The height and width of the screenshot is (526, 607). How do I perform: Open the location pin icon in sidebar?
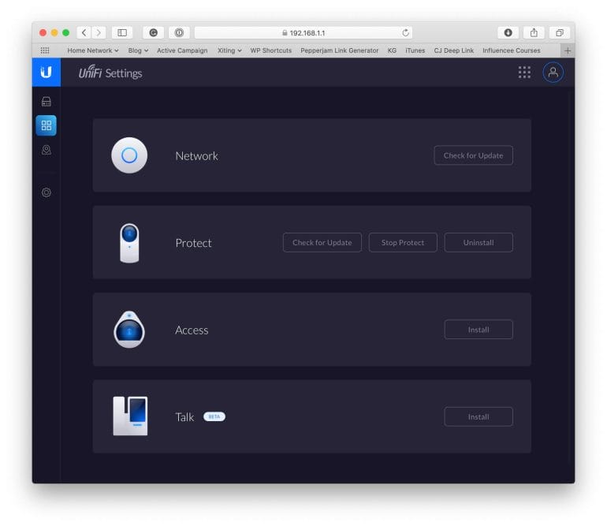click(x=46, y=150)
